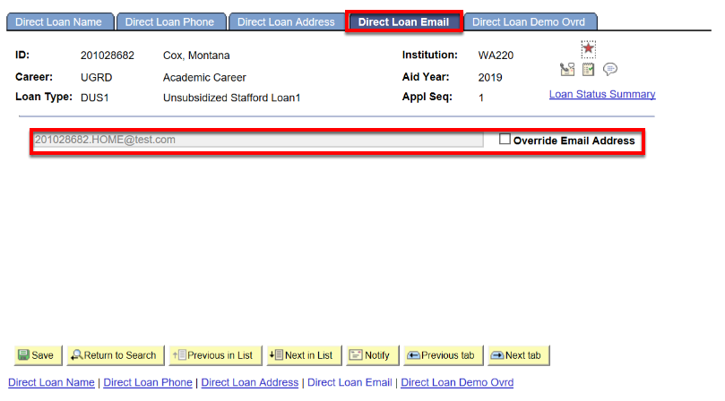Switch to the Direct Loan Phone tab
Screen dimensions: 725x401
(169, 21)
